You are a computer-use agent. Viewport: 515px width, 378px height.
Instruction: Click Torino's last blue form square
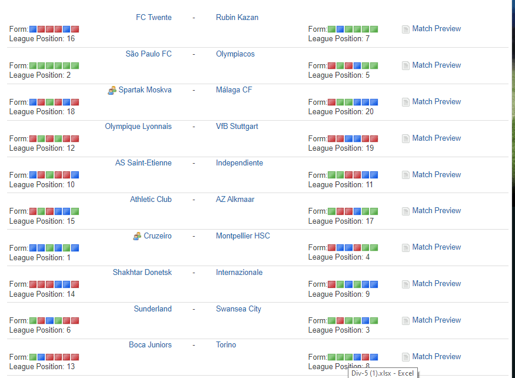pyautogui.click(x=374, y=357)
